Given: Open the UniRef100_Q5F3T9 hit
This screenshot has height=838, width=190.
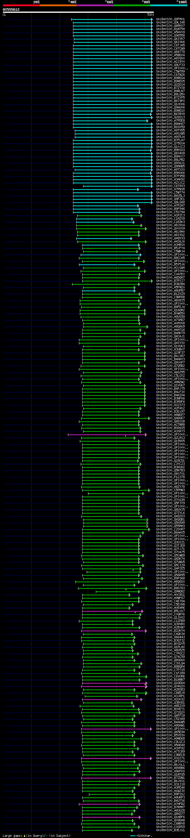Looking at the screenshot, I should (170, 503).
